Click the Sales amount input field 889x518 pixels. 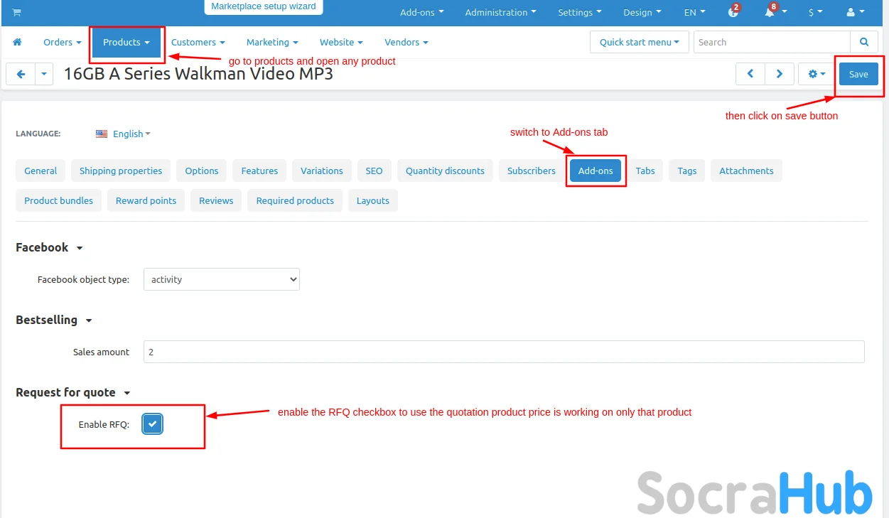point(503,352)
